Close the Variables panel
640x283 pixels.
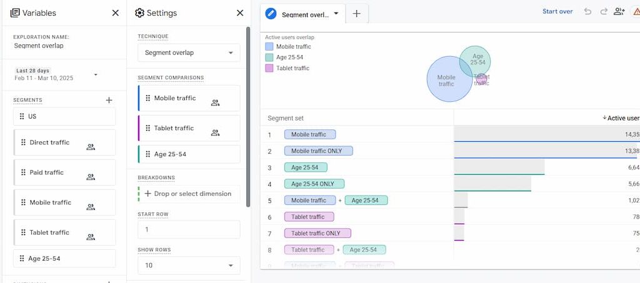point(115,12)
